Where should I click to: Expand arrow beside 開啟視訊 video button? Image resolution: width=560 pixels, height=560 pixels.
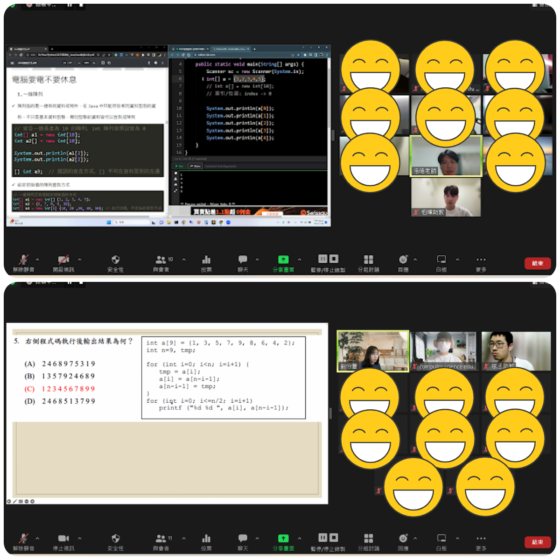(x=80, y=259)
